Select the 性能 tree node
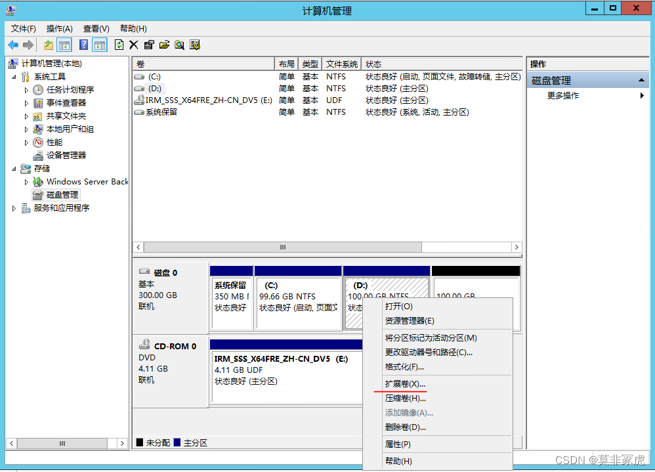The image size is (655, 472). coord(54,142)
